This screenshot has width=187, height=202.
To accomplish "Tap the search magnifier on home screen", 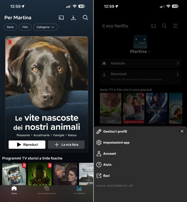I will 85,17.
